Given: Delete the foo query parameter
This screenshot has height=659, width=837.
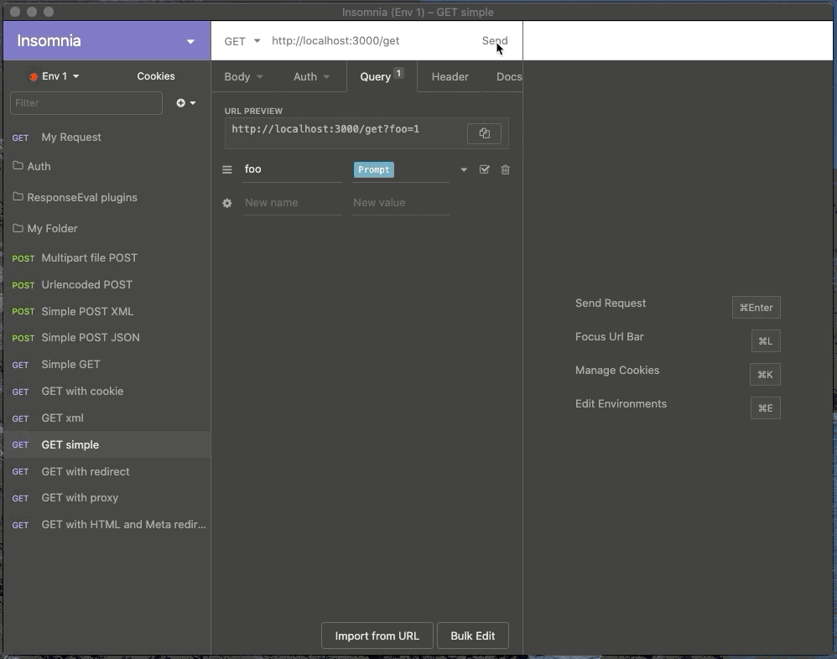Looking at the screenshot, I should click(505, 169).
